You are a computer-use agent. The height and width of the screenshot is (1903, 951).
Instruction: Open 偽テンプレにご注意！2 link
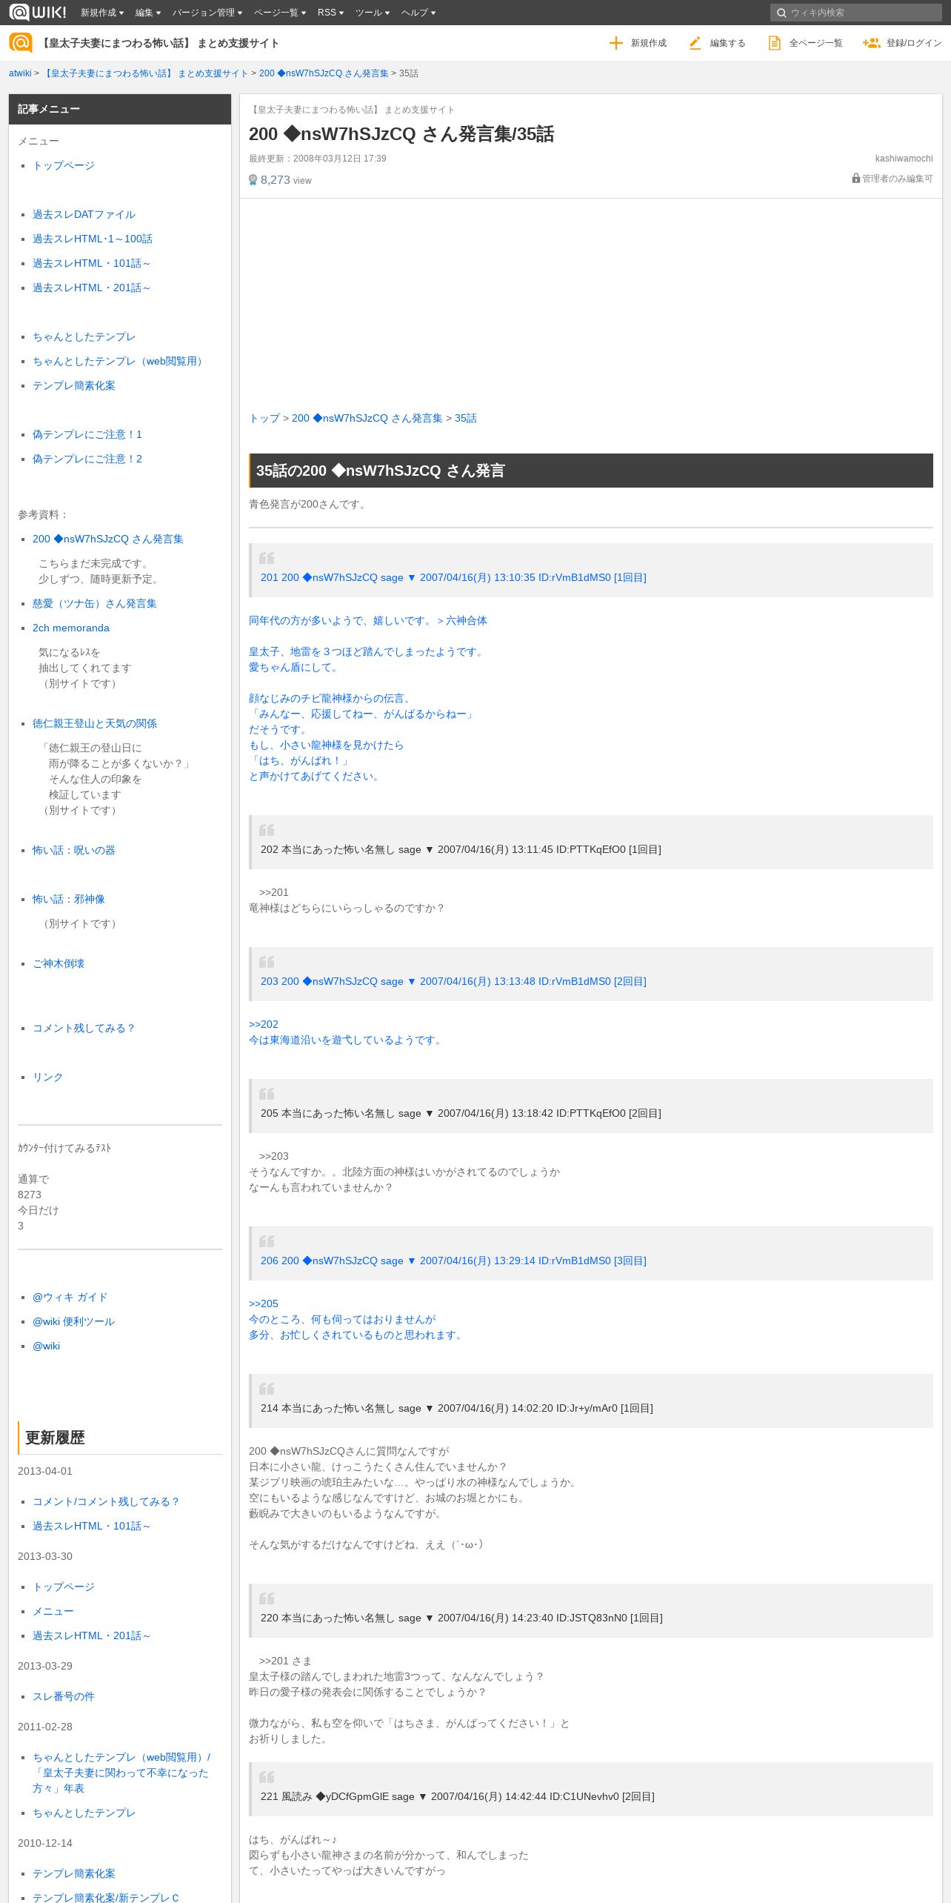point(87,459)
